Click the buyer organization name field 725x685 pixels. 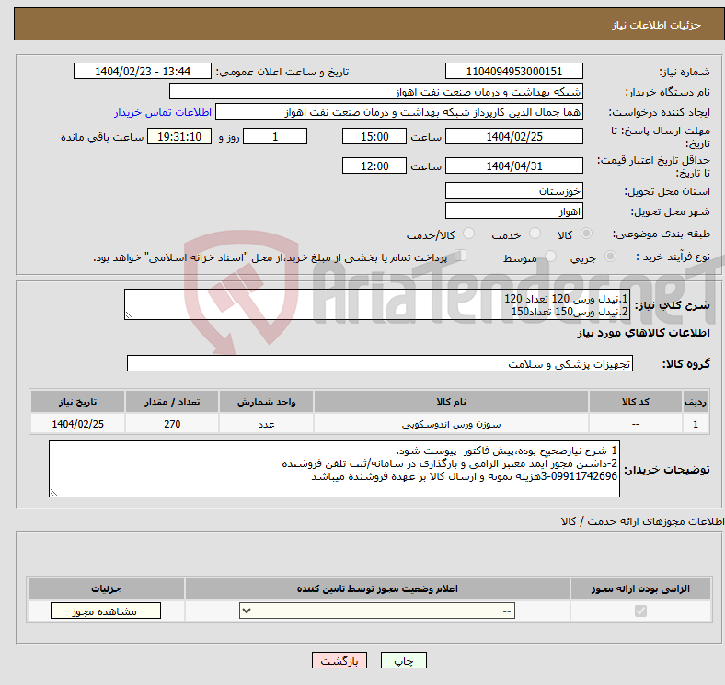click(376, 92)
